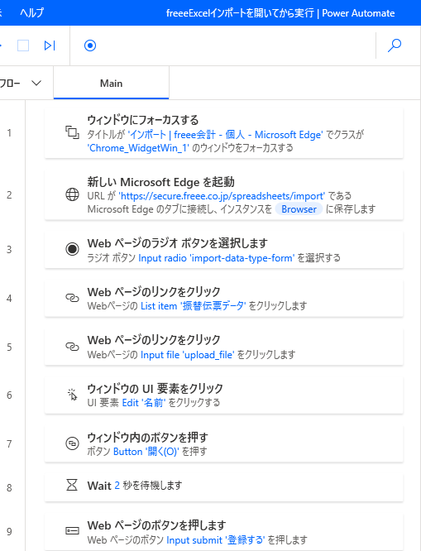
Task: Click the radio button icon in step 3
Action: click(73, 249)
